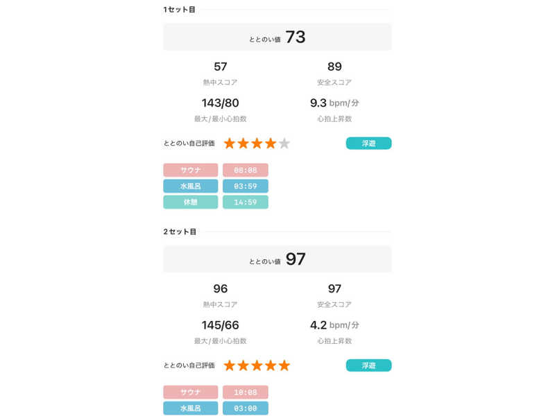
Task: Open the 10:08 sauna time in set 2
Action: coord(246,392)
